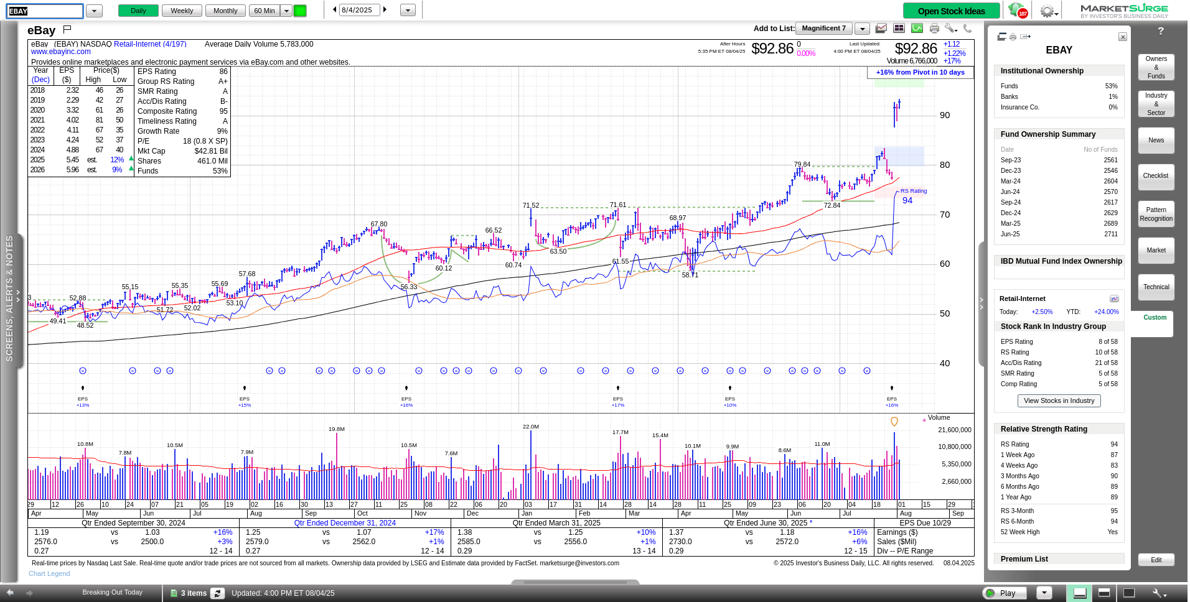Screen dimensions: 1190x602
Task: Print the EBAY side panel
Action: point(1013,37)
